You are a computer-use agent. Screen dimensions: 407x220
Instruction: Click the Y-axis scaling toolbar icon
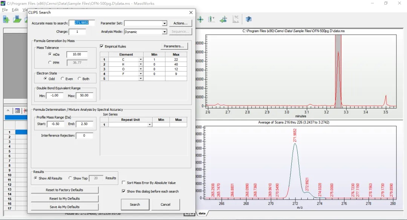211,19
